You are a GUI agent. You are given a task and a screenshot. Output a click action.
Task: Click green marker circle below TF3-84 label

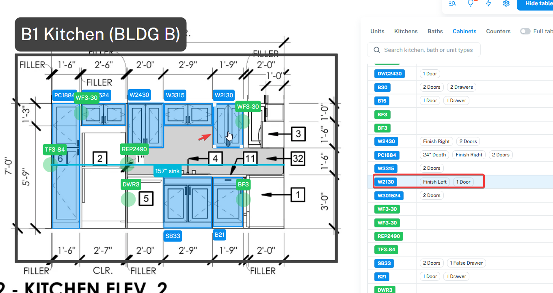[x=51, y=165]
